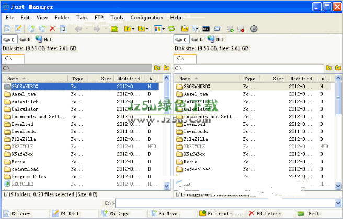Click left panel root folder icon button
The image size is (343, 219).
[x=157, y=68]
